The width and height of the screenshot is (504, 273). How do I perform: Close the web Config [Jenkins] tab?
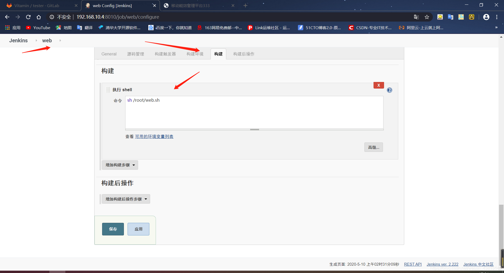pyautogui.click(x=154, y=6)
